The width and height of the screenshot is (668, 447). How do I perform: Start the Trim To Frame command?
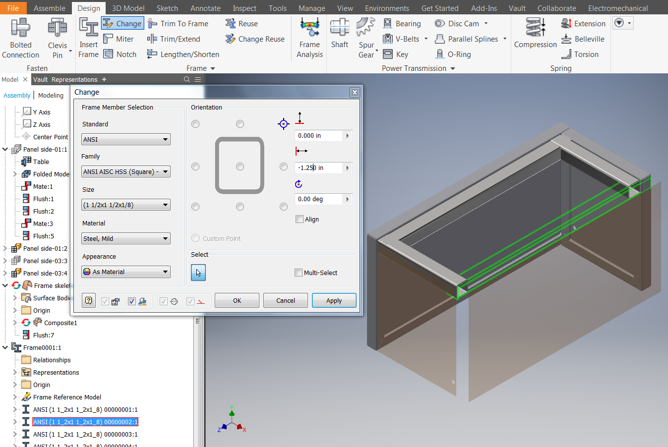[x=180, y=23]
